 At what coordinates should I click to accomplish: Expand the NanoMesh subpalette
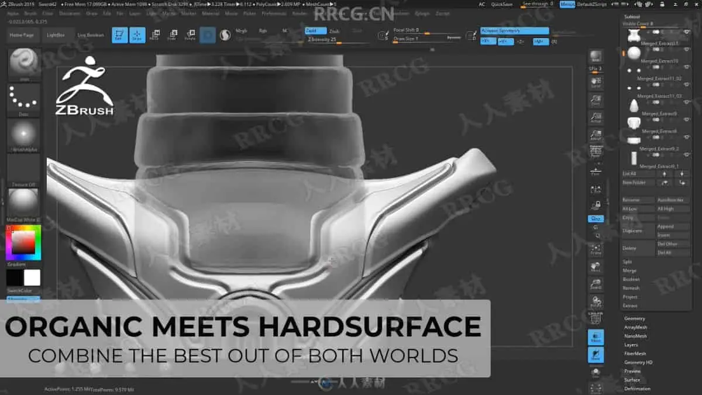[x=635, y=336]
